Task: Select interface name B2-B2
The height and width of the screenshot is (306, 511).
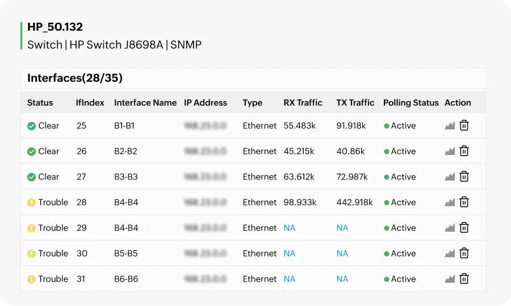Action: click(x=125, y=151)
